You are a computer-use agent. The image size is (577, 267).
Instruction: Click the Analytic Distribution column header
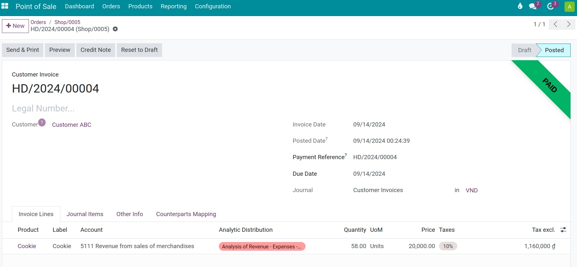pyautogui.click(x=245, y=230)
